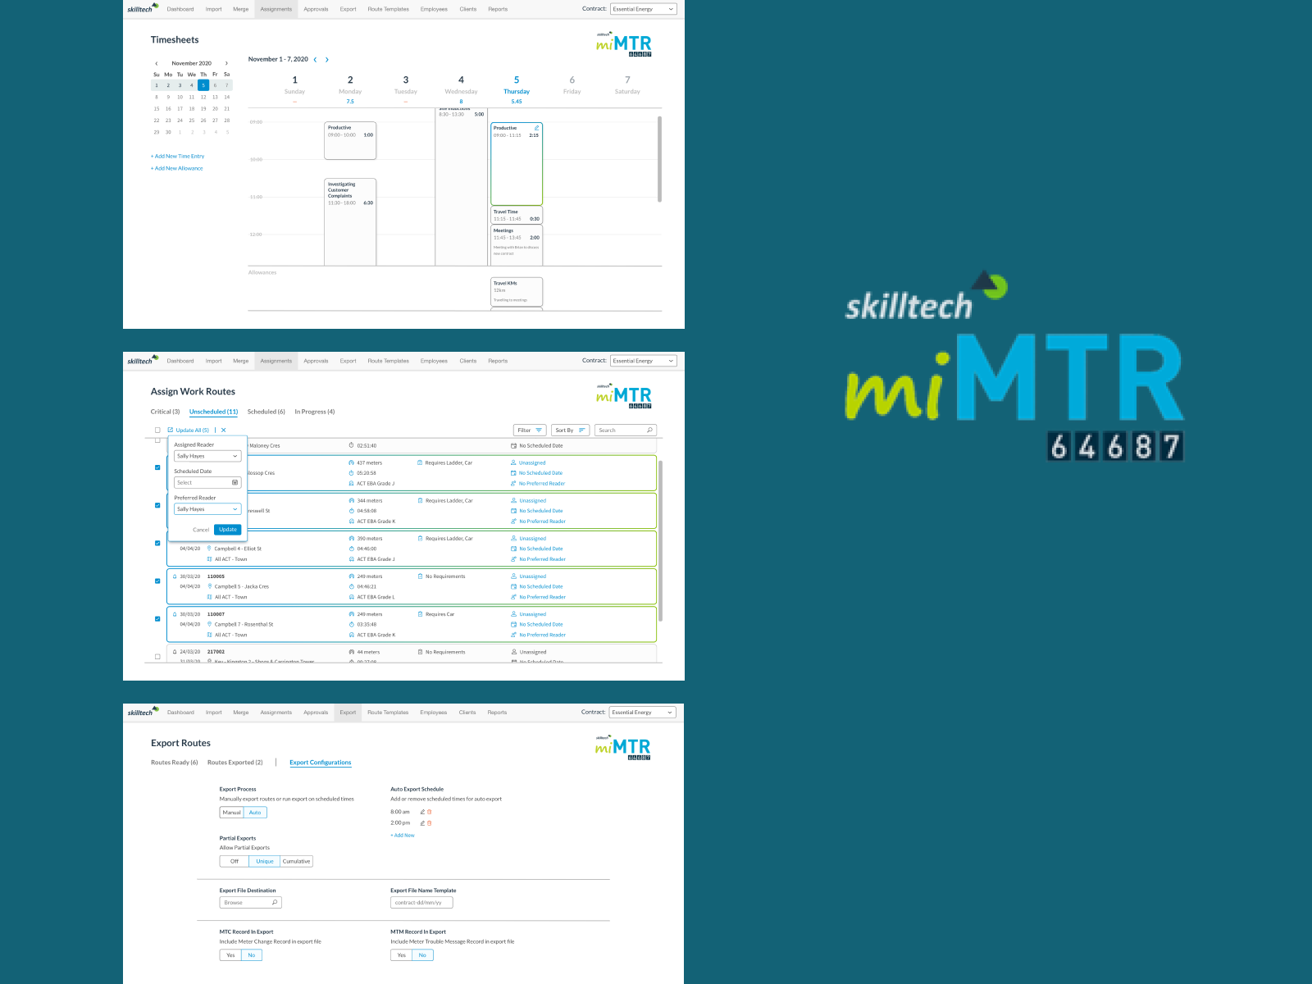Click the Add New Time Entry link
Image resolution: width=1312 pixels, height=984 pixels.
tap(178, 156)
